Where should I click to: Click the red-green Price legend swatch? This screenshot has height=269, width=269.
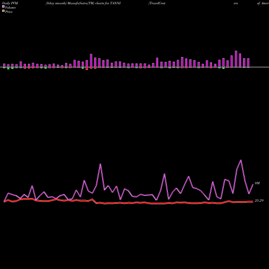click(3, 11)
